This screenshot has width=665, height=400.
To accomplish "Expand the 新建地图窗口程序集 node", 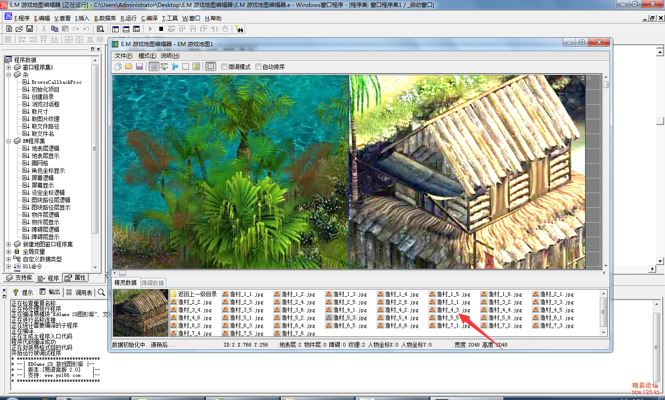I will click(8, 244).
